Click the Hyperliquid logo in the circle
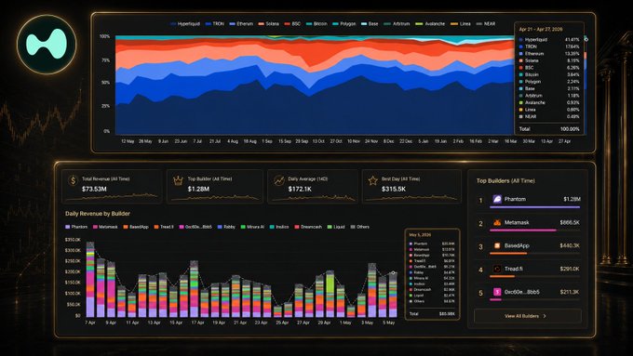 click(47, 44)
